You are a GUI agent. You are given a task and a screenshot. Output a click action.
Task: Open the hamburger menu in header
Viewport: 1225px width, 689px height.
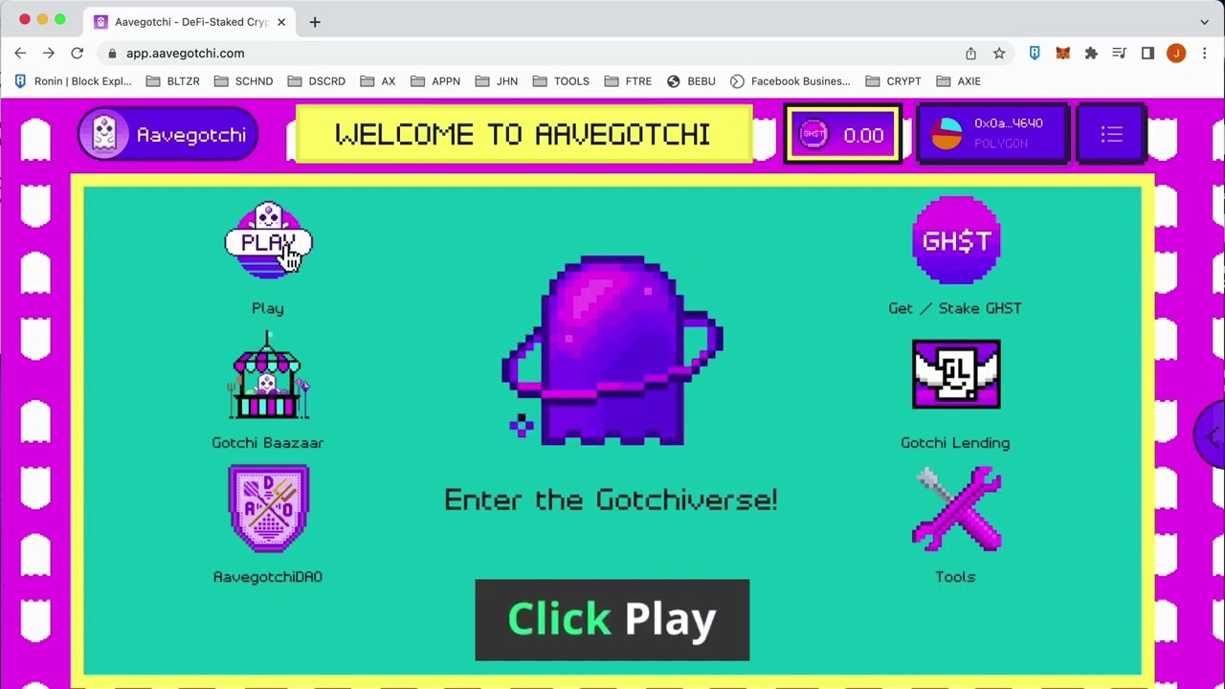coord(1111,134)
